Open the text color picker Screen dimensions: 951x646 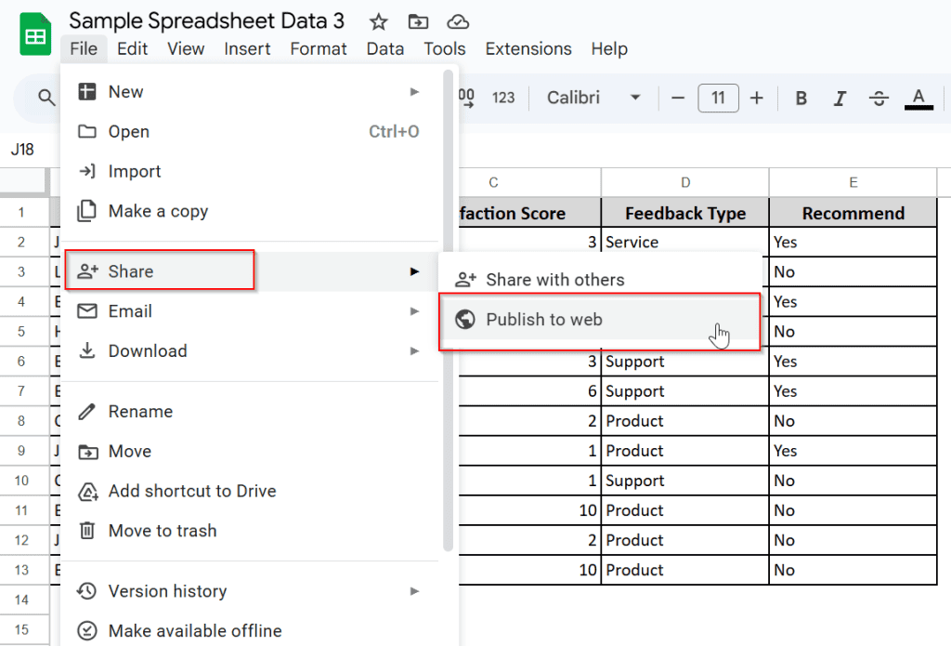click(918, 98)
